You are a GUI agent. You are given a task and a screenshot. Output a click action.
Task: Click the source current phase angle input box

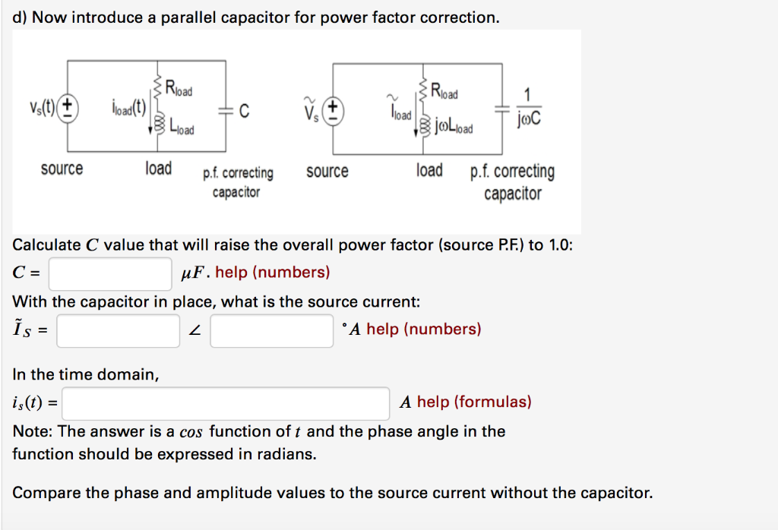[271, 331]
